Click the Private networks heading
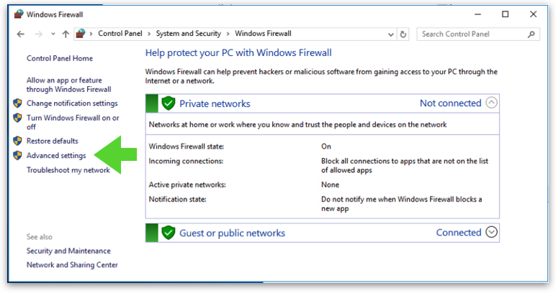The width and height of the screenshot is (556, 293). pos(215,103)
